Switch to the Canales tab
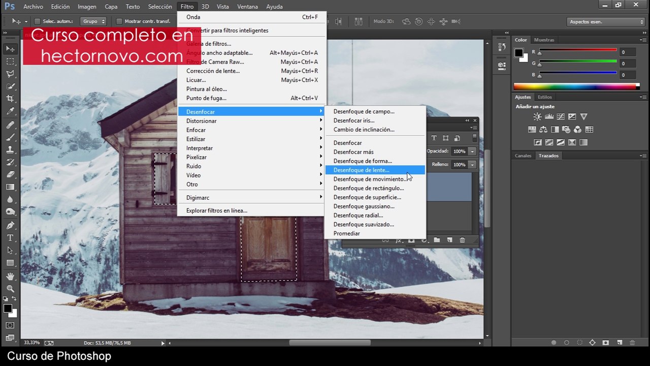 pos(523,156)
